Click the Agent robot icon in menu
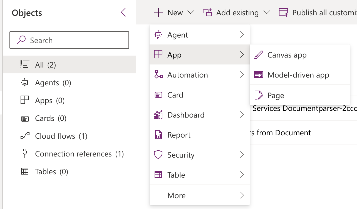The image size is (357, 209). pyautogui.click(x=158, y=35)
